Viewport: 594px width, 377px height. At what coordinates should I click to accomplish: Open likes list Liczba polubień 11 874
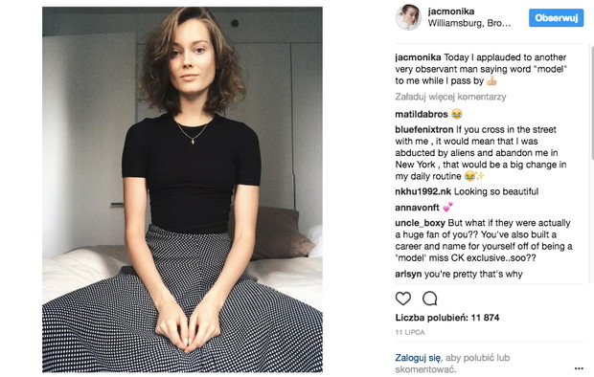point(447,318)
